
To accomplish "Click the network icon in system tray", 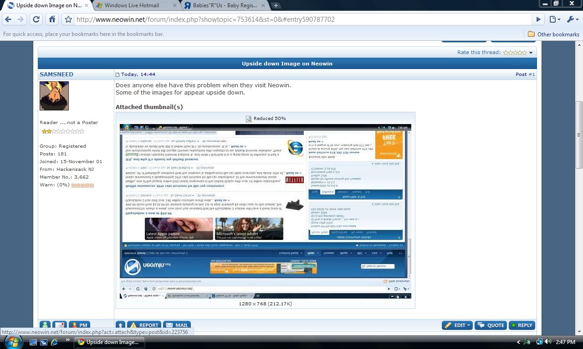I will (x=539, y=342).
